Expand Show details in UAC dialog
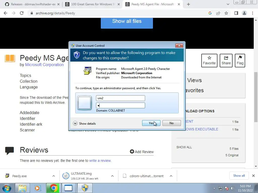This screenshot has width=258, height=193. tap(84, 123)
